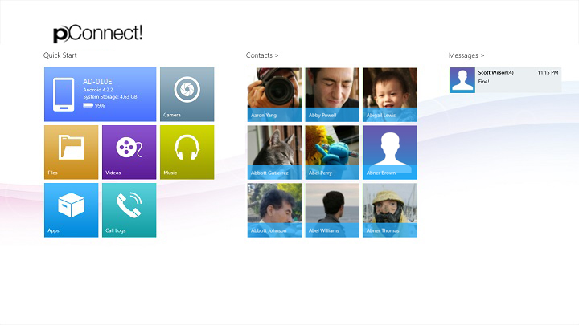
Task: Open Abner Brown's placeholder contact tile
Action: pyautogui.click(x=390, y=152)
